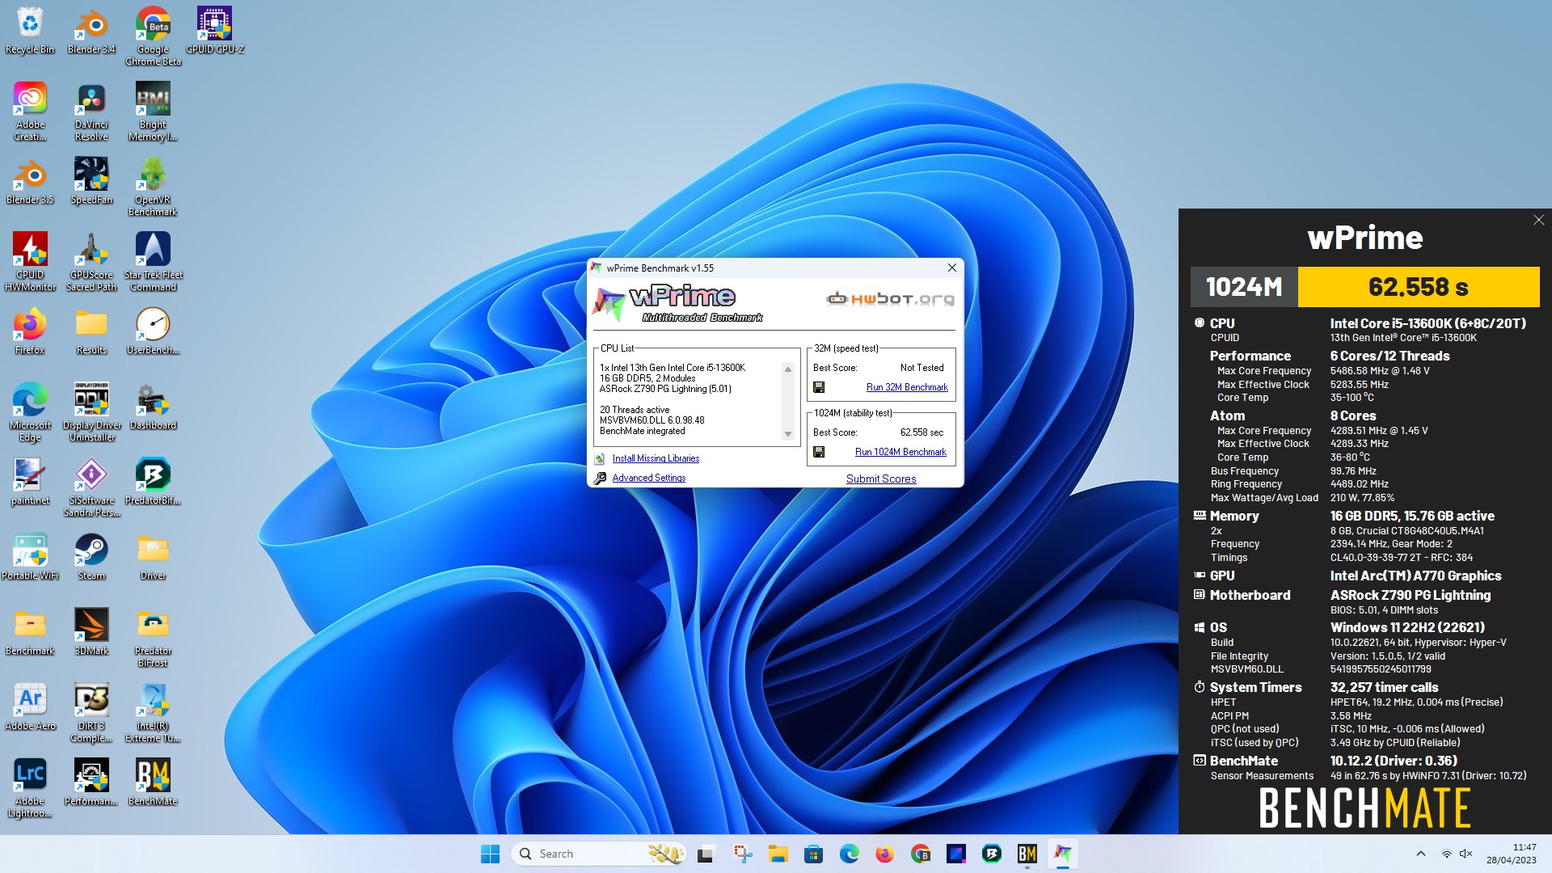Image resolution: width=1552 pixels, height=873 pixels.
Task: Launch Blender 3.4 shortcut
Action: [x=91, y=31]
